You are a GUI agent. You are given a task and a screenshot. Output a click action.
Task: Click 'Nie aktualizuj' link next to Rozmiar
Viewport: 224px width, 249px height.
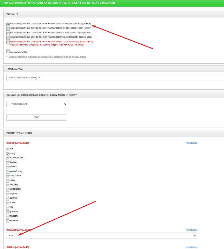191,230
